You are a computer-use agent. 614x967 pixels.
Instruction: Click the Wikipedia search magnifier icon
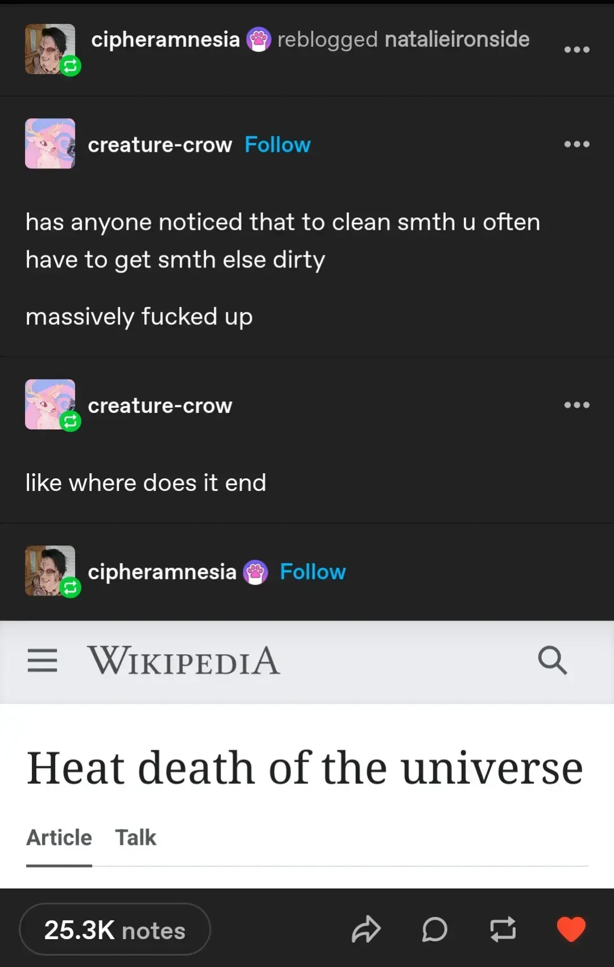(x=552, y=660)
